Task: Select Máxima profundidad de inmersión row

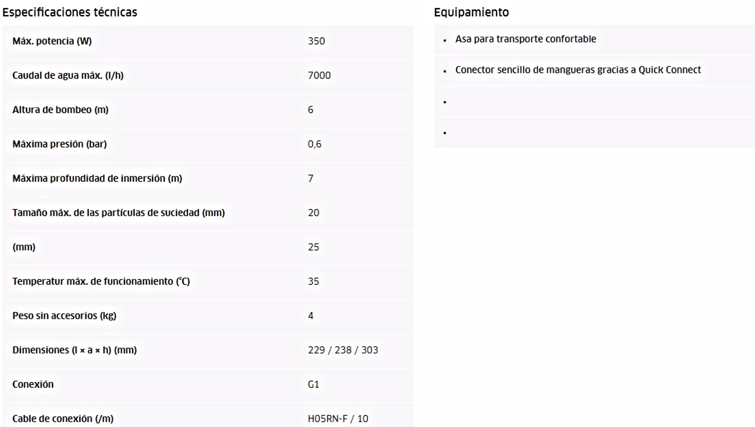Action: [208, 179]
